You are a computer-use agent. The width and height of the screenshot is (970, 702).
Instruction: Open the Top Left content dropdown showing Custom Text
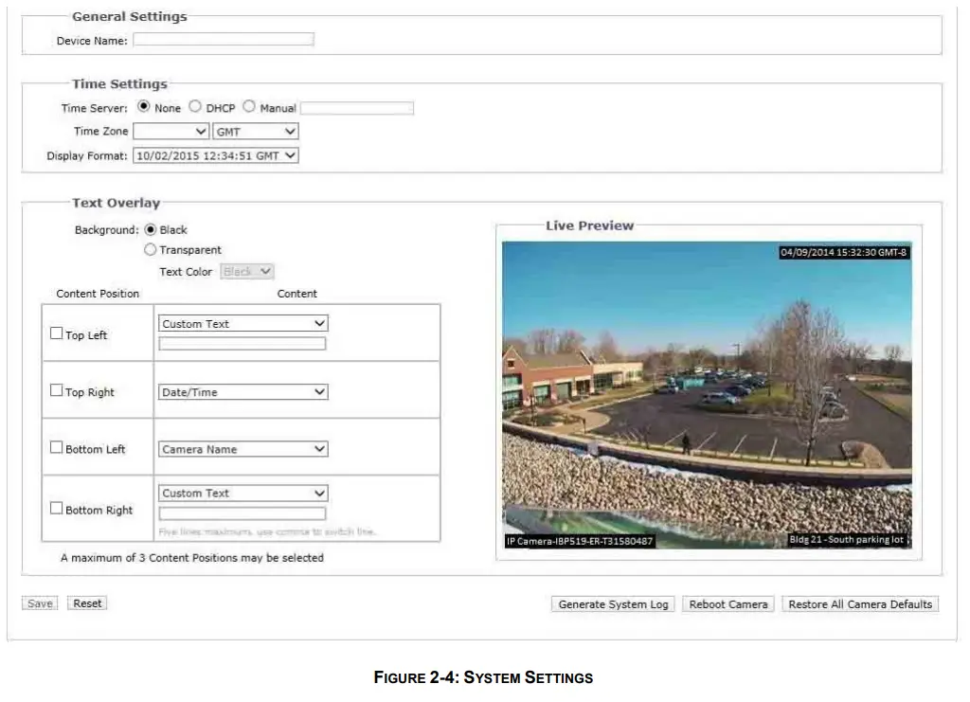click(x=242, y=323)
